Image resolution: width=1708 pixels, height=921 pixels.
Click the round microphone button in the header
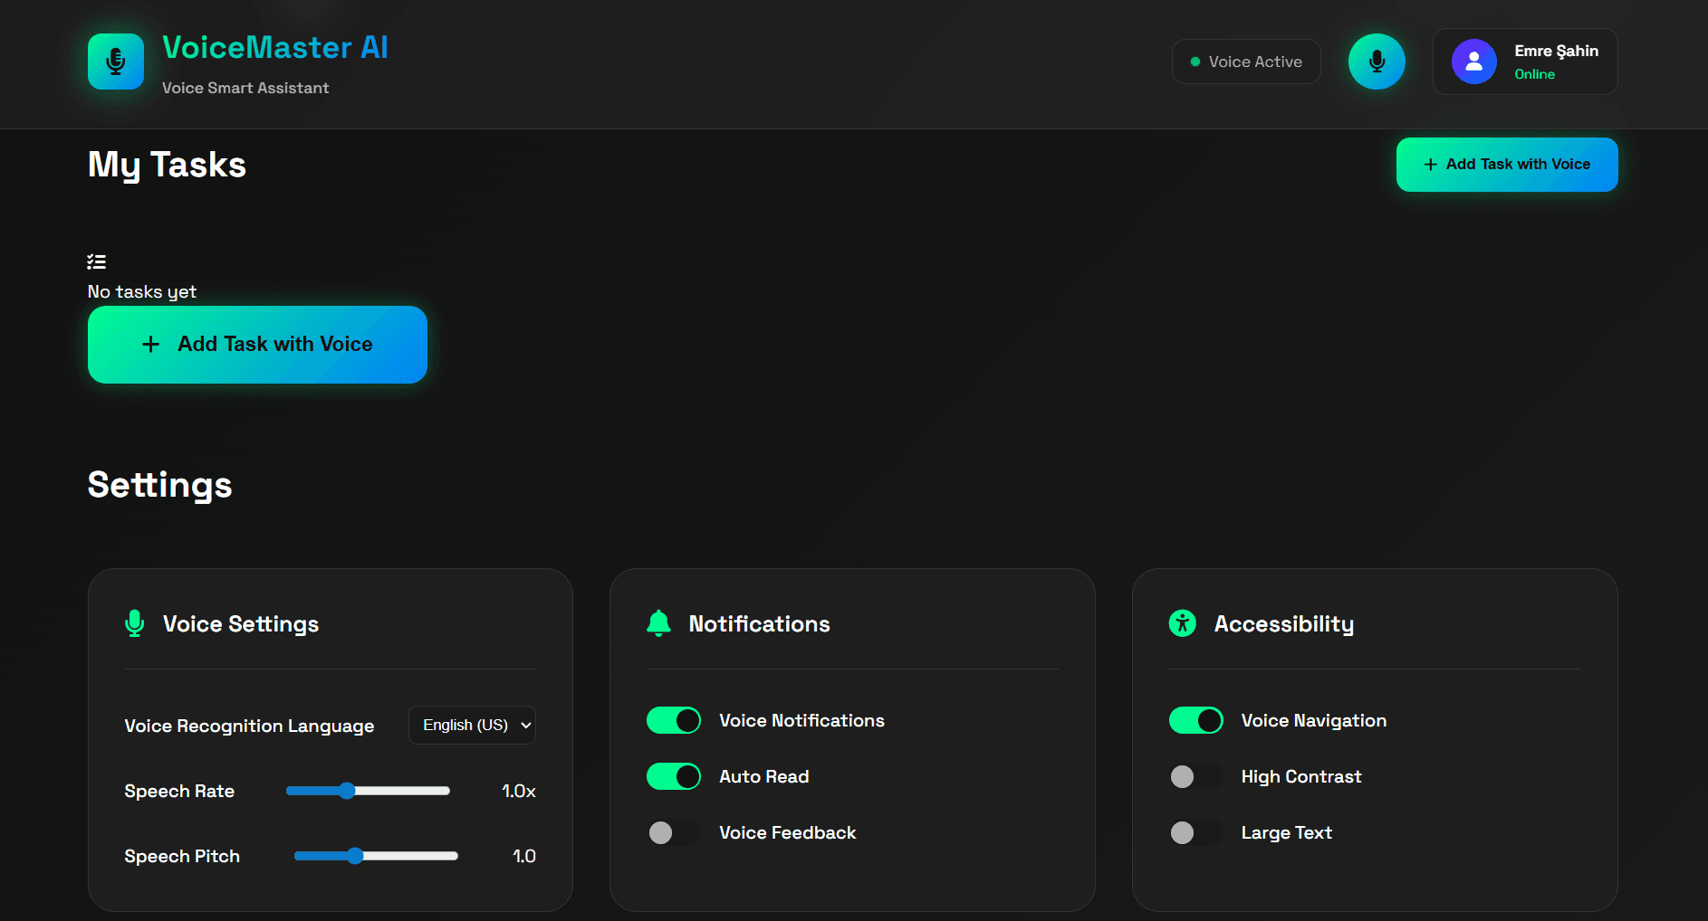[1377, 62]
